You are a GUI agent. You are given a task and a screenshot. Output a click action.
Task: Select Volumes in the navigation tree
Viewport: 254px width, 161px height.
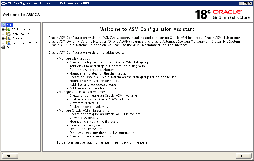pyautogui.click(x=18, y=38)
